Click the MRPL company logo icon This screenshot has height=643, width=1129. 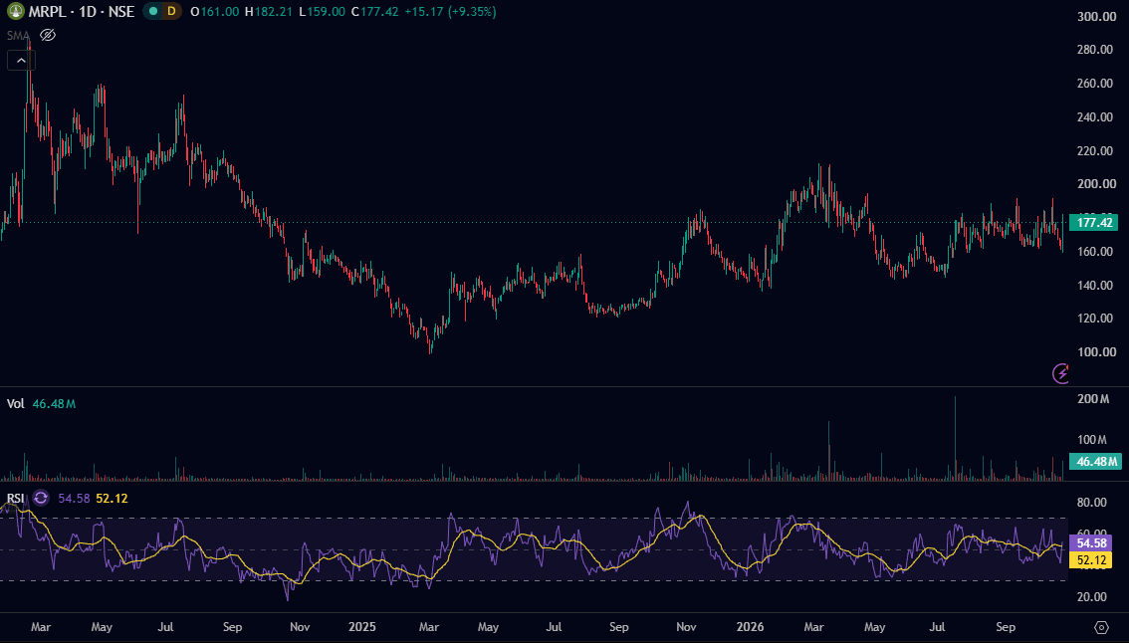15,12
